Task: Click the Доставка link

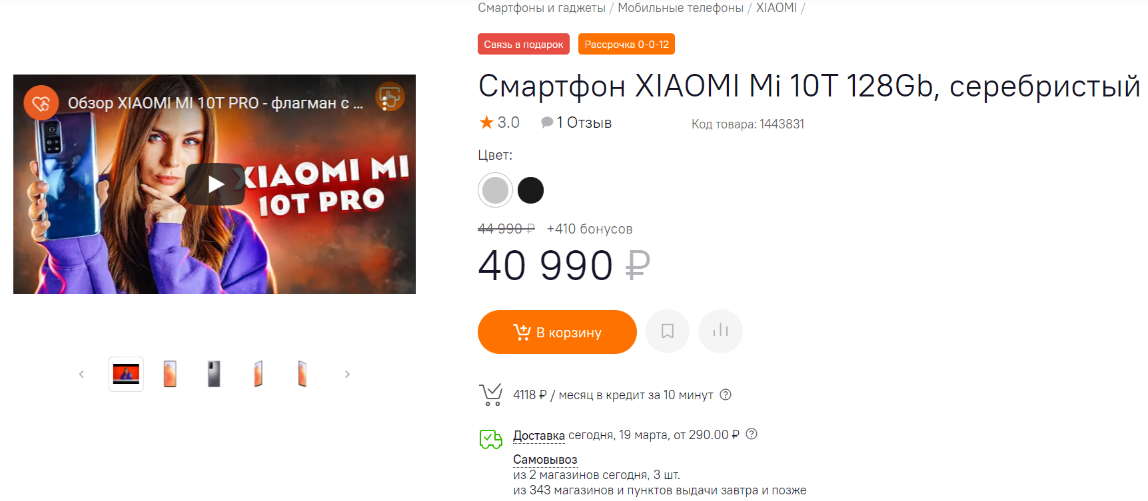Action: pos(539,435)
